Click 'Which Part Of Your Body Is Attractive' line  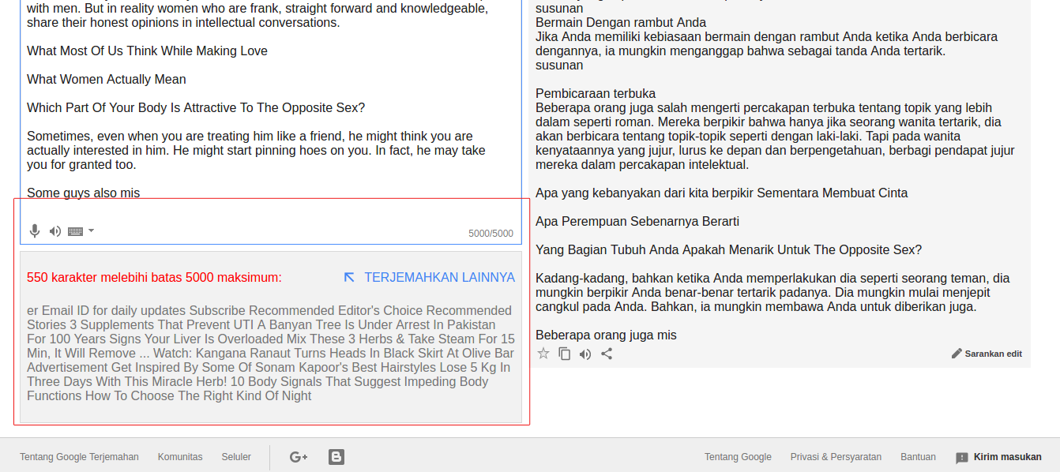[196, 107]
